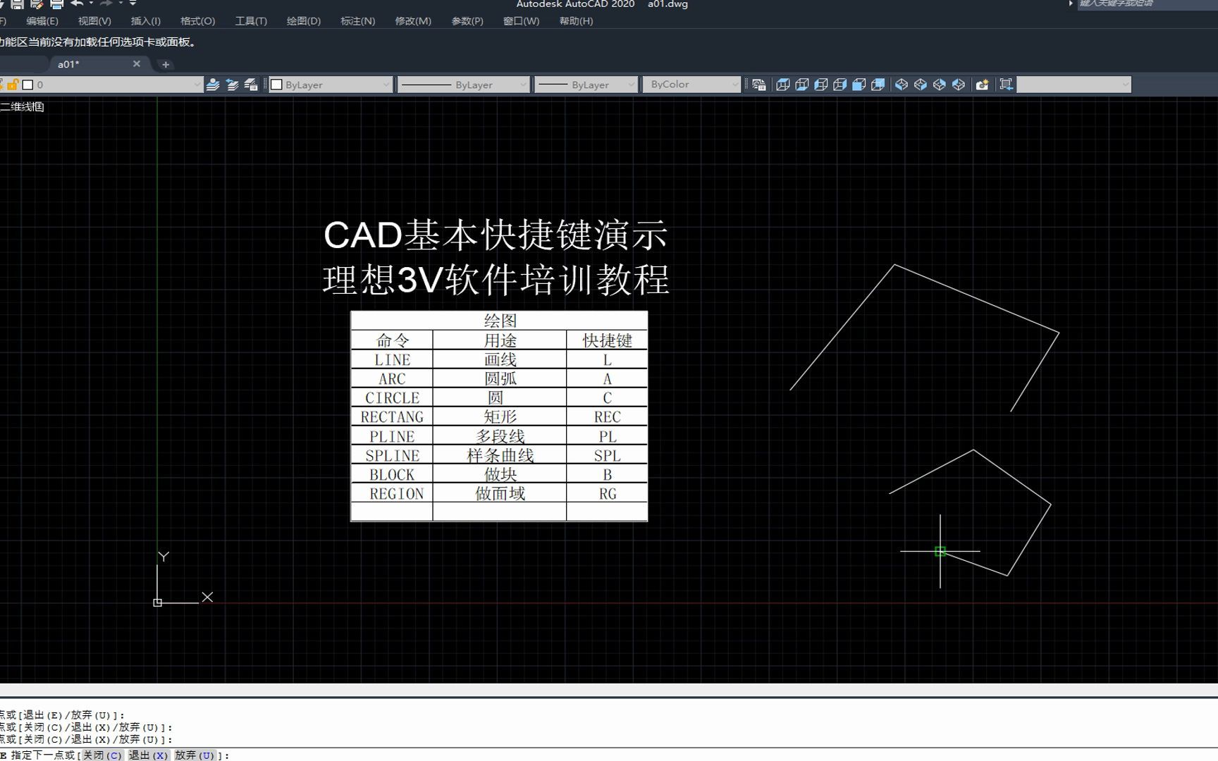Open the 绘图(D) menu
Image resolution: width=1218 pixels, height=761 pixels.
[x=302, y=20]
